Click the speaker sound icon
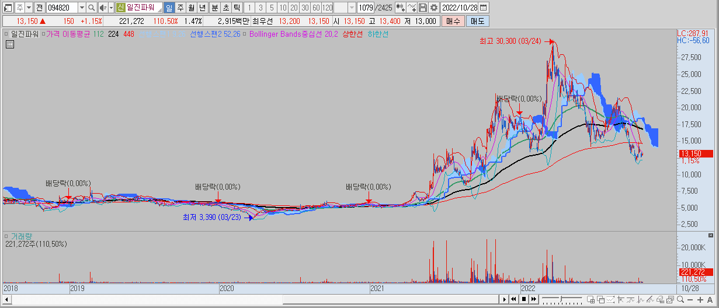719x308 pixels. pyautogui.click(x=103, y=8)
